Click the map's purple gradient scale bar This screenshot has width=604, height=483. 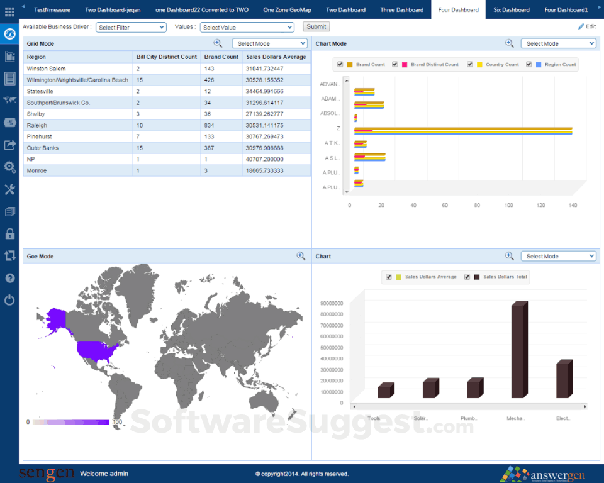tap(71, 422)
